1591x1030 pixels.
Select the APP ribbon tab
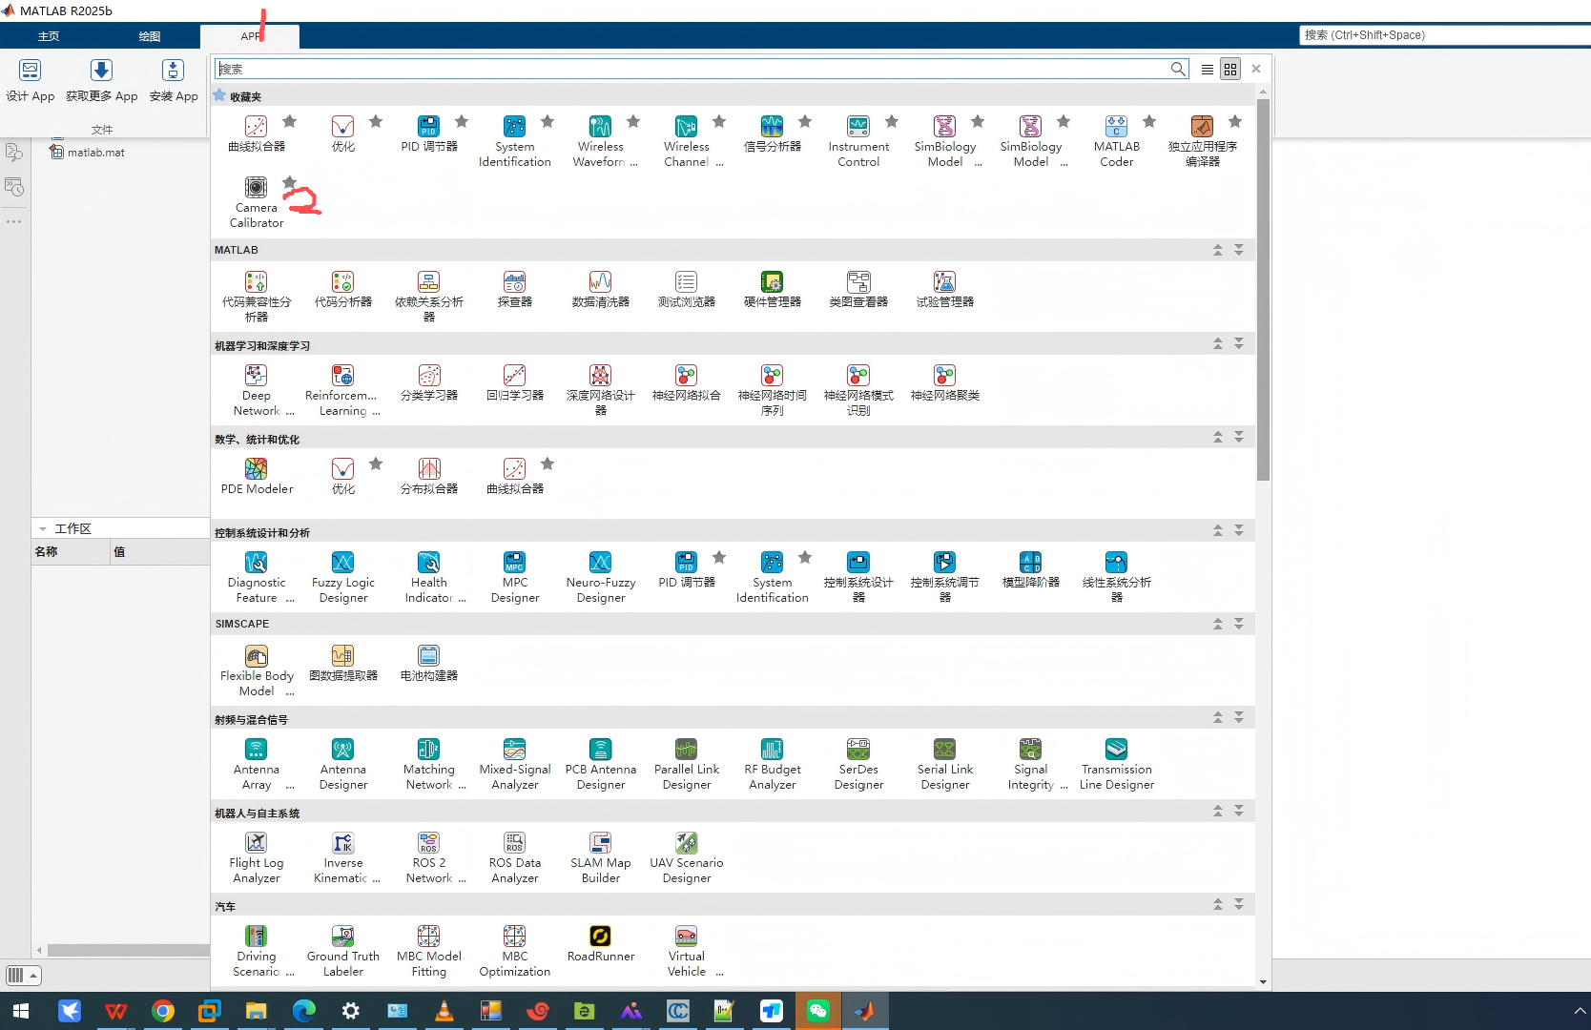click(x=250, y=36)
